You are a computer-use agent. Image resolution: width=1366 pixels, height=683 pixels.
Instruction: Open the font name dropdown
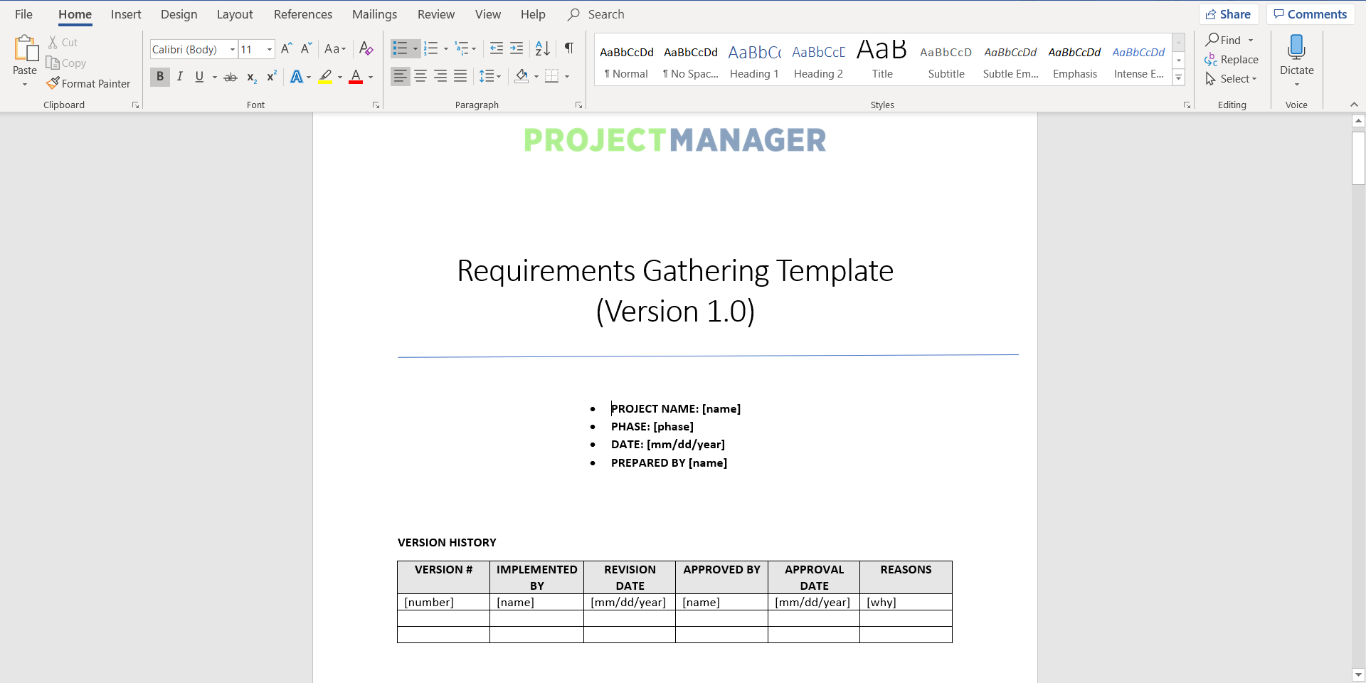(232, 49)
